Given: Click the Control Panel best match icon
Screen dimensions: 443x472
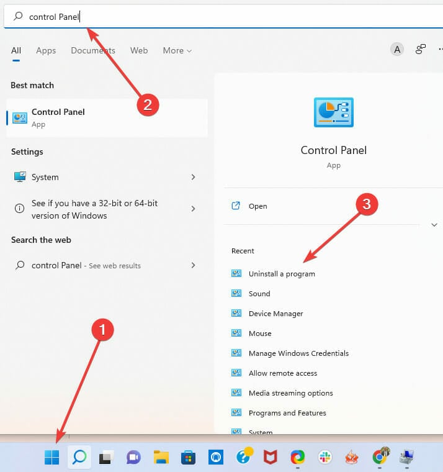Looking at the screenshot, I should click(x=20, y=118).
